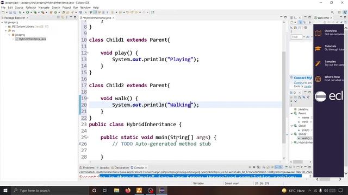Open the toolbar Search magnifier icon

[332, 12]
